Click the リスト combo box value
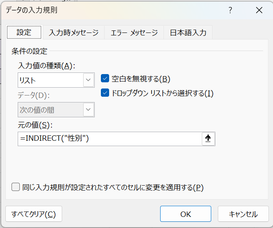The height and width of the screenshot is (228, 273). coord(49,80)
